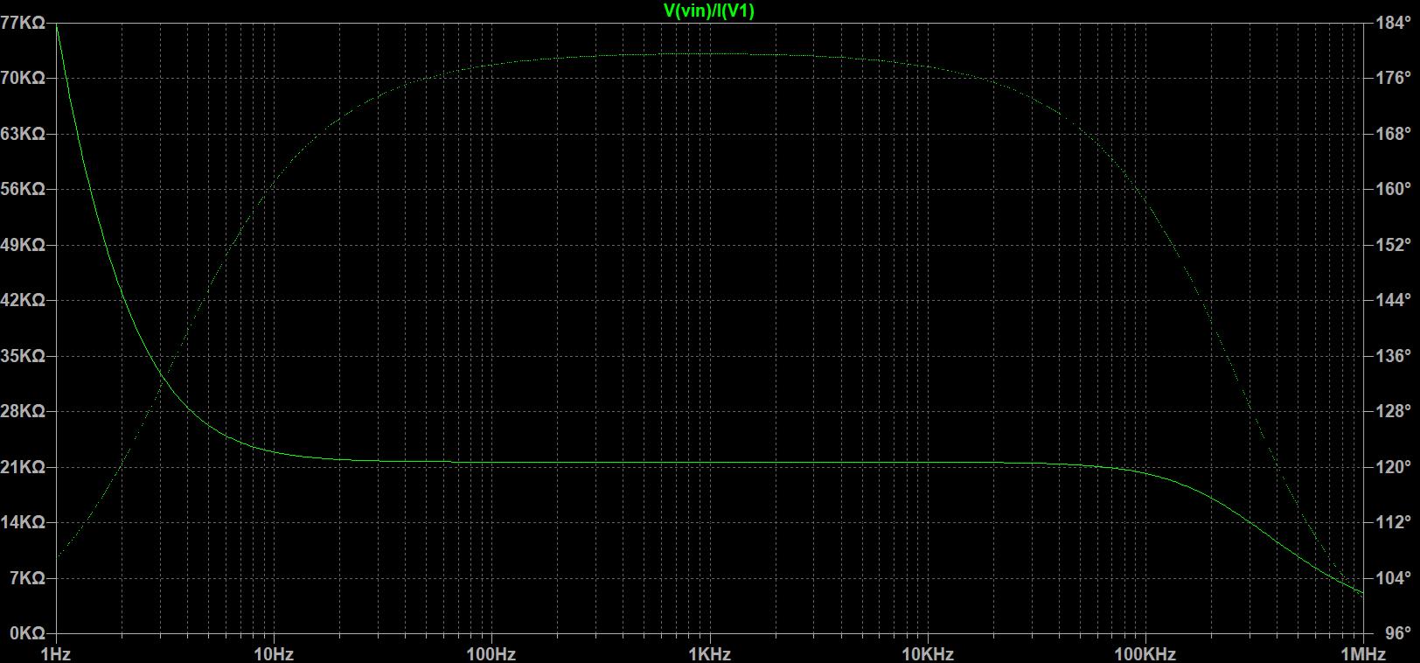Click the V(vin)/I(V1) trace label
Viewport: 1420px width, 663px height.
pyautogui.click(x=709, y=10)
